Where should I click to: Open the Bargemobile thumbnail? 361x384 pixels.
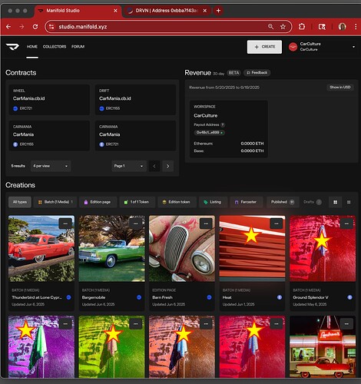pos(111,248)
